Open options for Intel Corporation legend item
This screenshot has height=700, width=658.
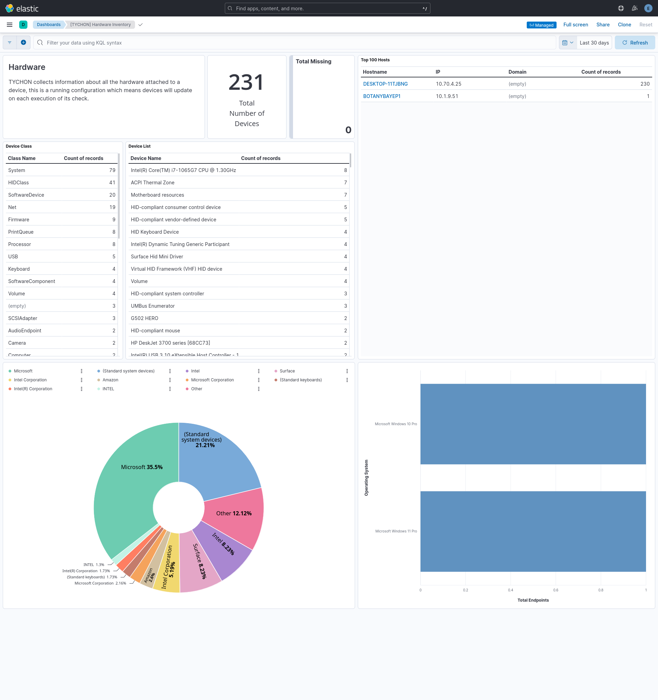[x=81, y=380]
